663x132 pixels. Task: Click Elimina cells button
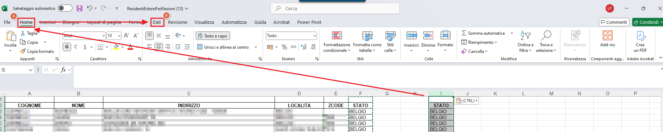tap(428, 42)
